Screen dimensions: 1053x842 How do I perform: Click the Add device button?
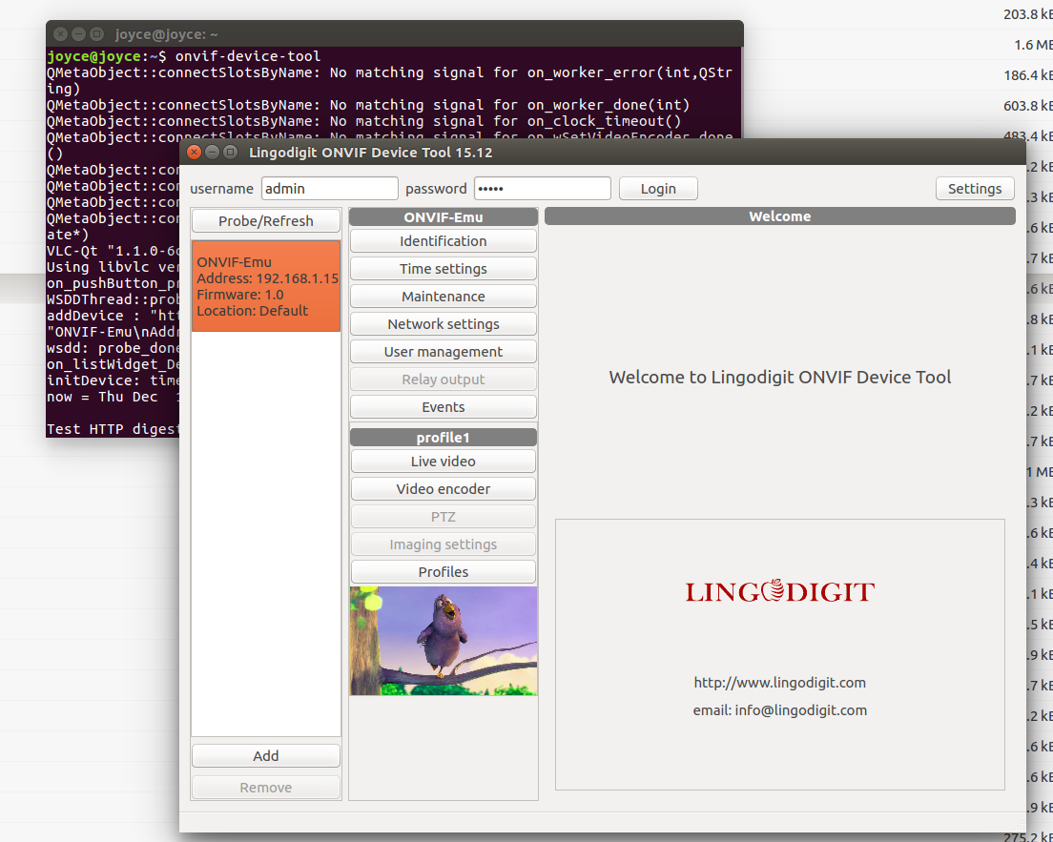click(x=266, y=755)
